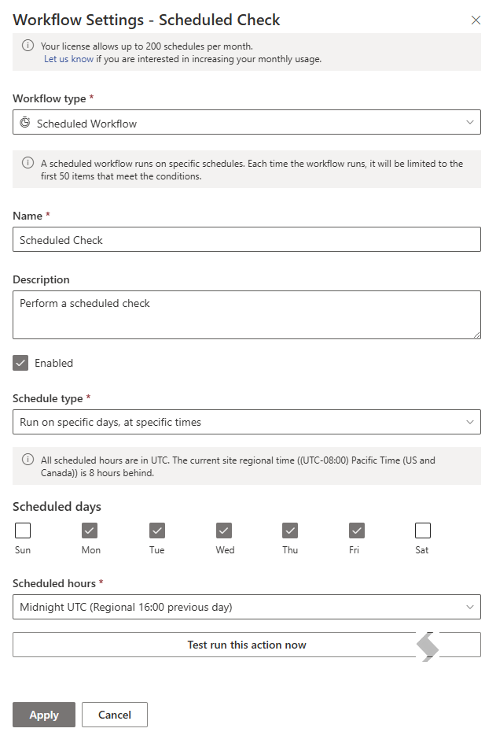Click the license info icon
Image resolution: width=485 pixels, height=732 pixels.
[x=28, y=46]
